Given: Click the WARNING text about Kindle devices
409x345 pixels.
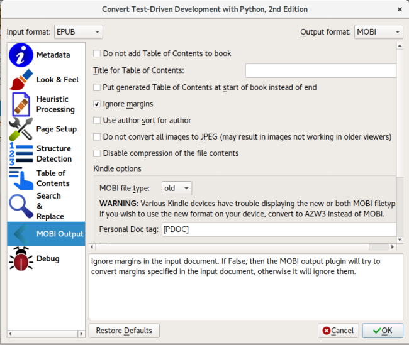Looking at the screenshot, I should pos(247,209).
